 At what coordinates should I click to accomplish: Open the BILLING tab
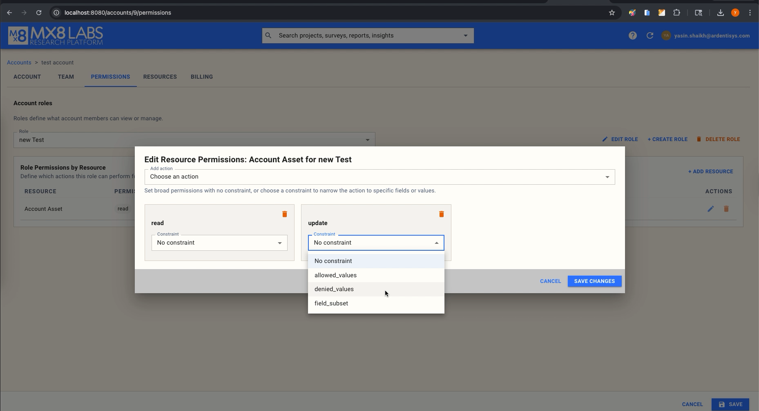(x=201, y=77)
